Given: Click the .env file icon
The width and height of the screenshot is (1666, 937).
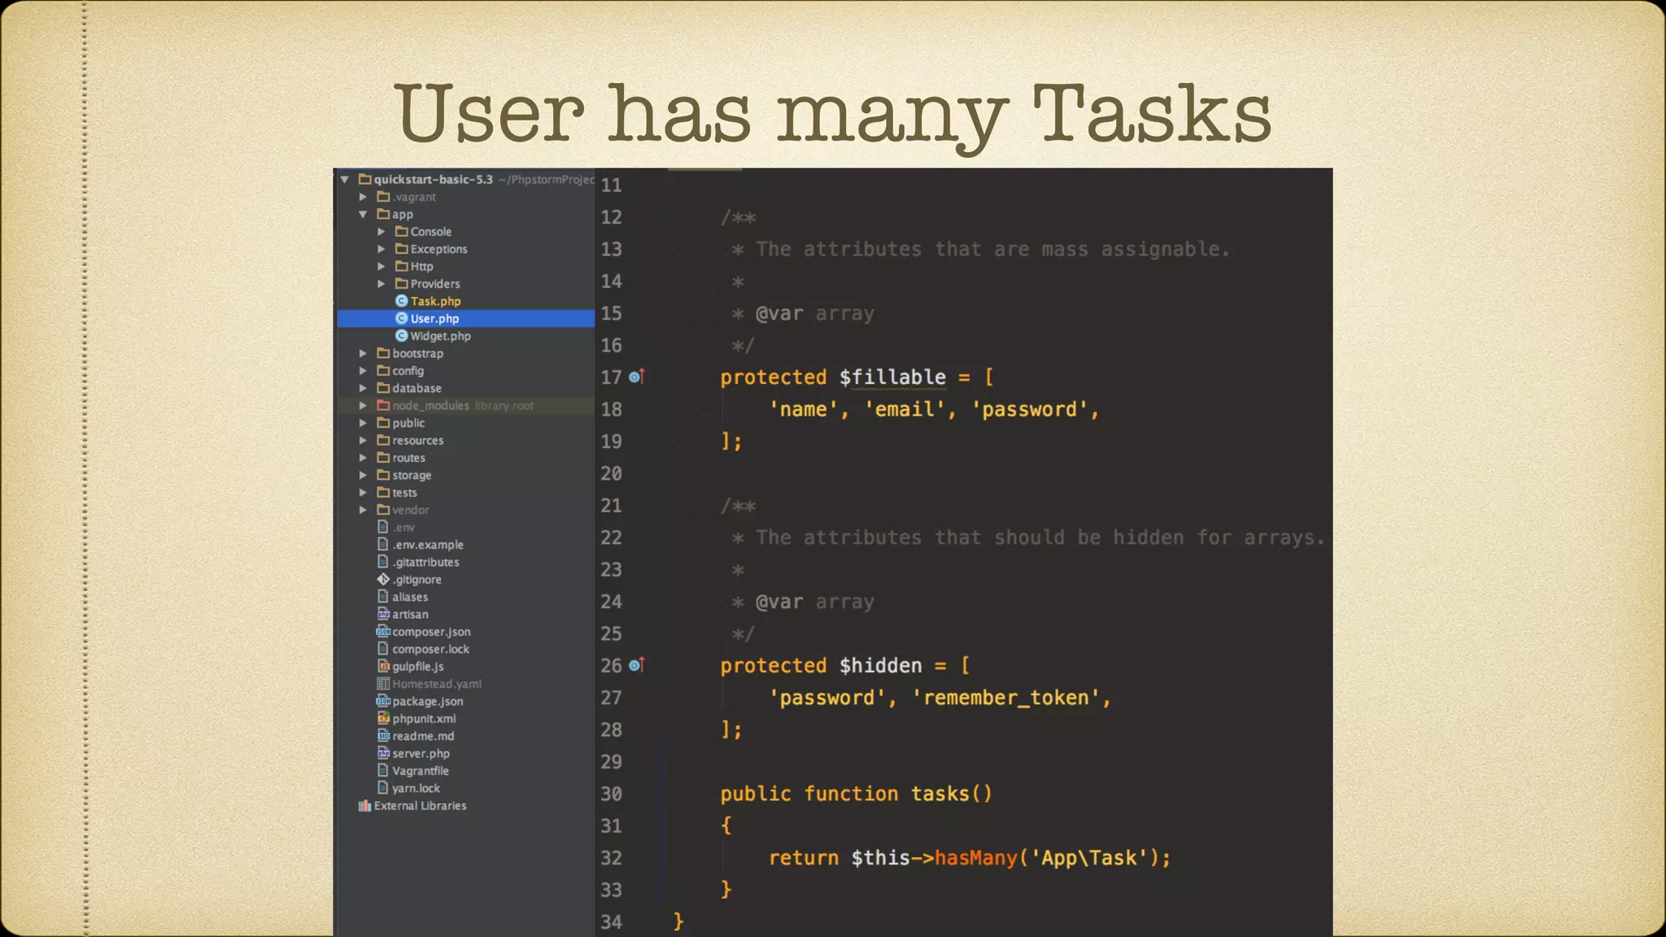Looking at the screenshot, I should tap(383, 527).
